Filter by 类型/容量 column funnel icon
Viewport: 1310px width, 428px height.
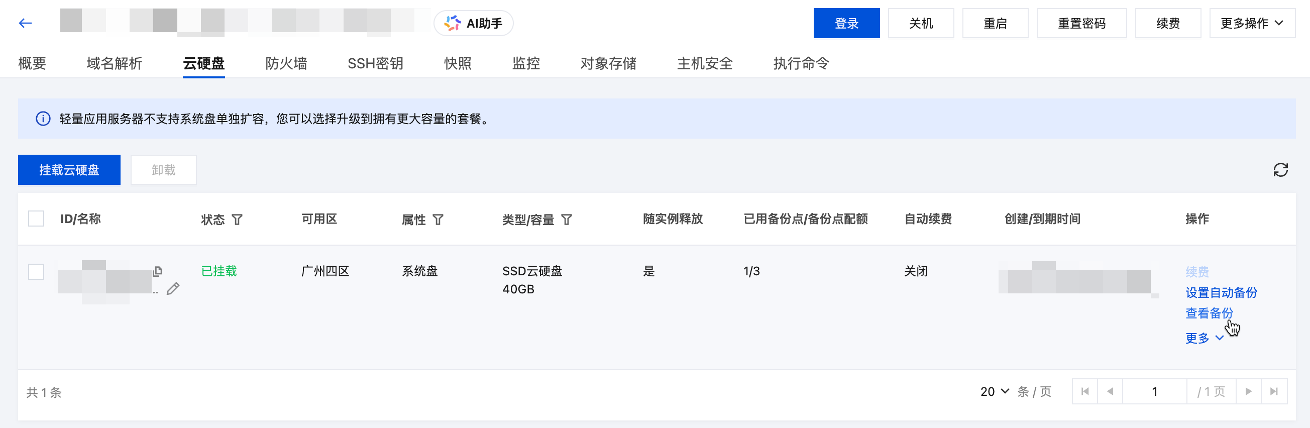coord(567,220)
